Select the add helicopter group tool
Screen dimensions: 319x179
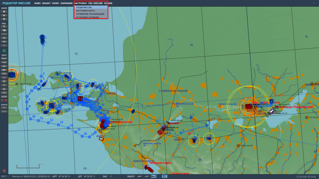pyautogui.click(x=4, y=62)
